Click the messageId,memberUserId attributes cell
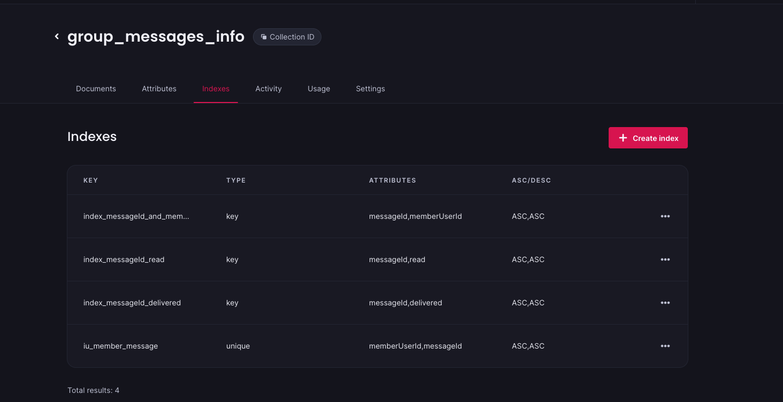The height and width of the screenshot is (402, 783). [x=416, y=216]
